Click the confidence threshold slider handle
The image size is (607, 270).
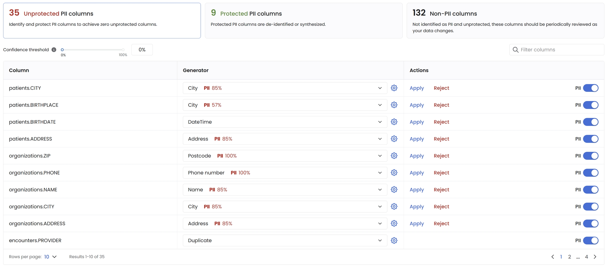[62, 50]
